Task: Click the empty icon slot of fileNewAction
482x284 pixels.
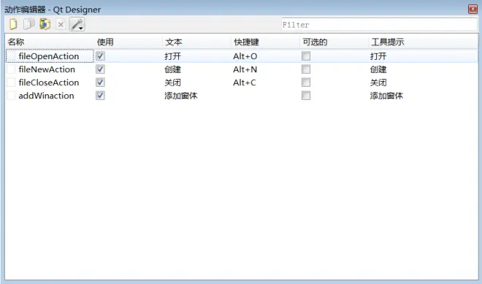Action: click(x=11, y=69)
